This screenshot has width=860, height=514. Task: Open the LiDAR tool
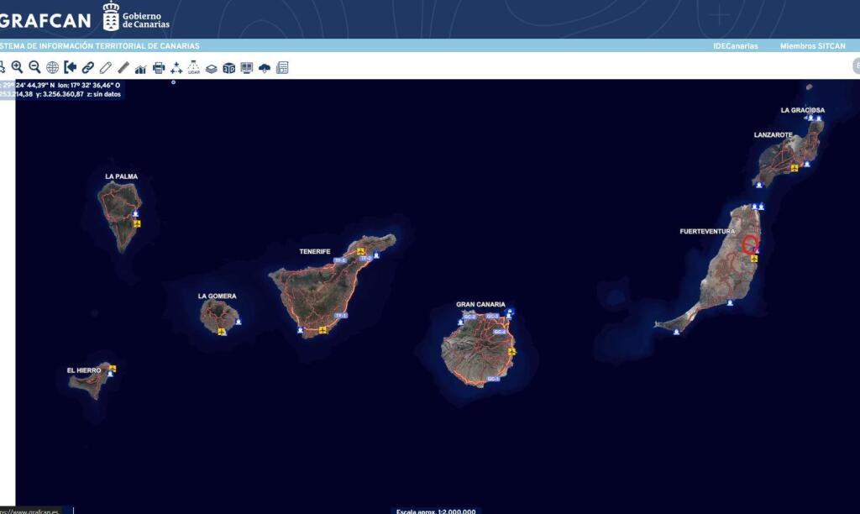pos(194,67)
